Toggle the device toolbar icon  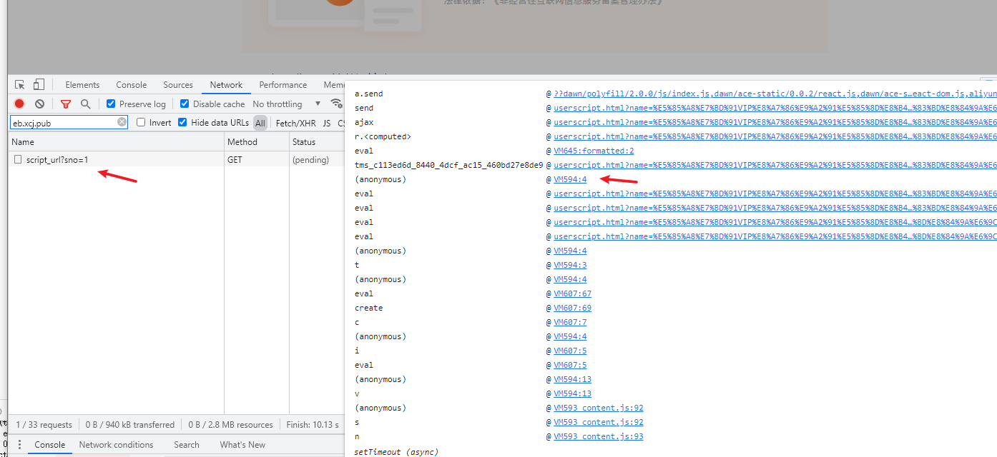click(39, 84)
